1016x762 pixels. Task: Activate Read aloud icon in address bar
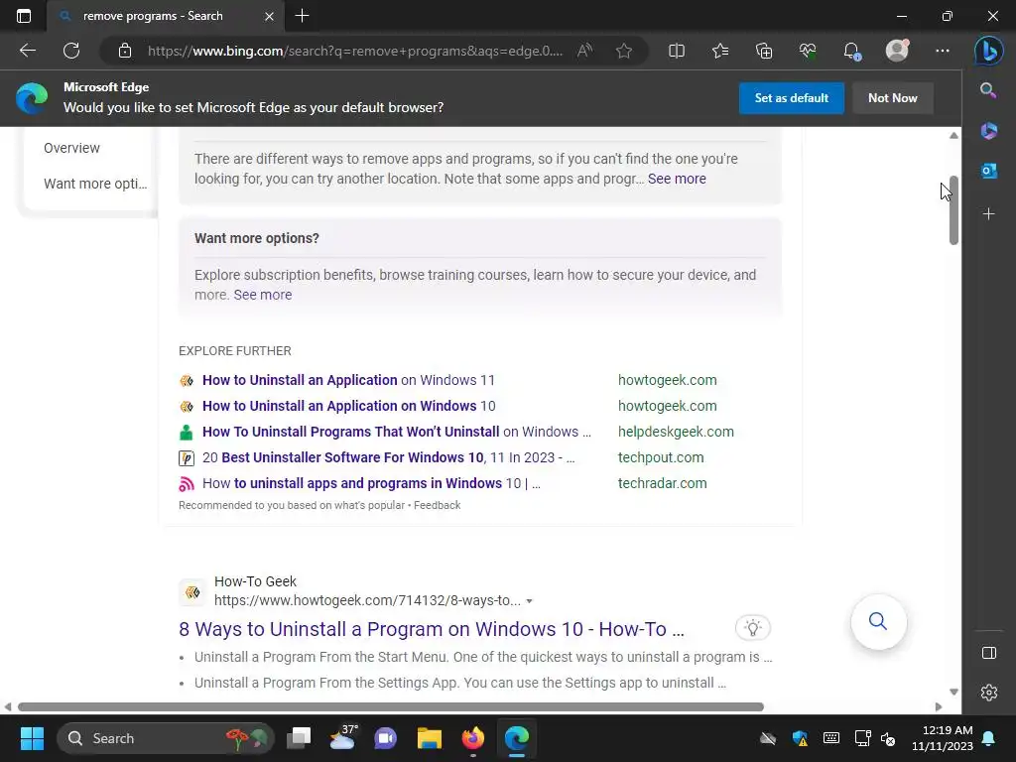click(x=584, y=51)
